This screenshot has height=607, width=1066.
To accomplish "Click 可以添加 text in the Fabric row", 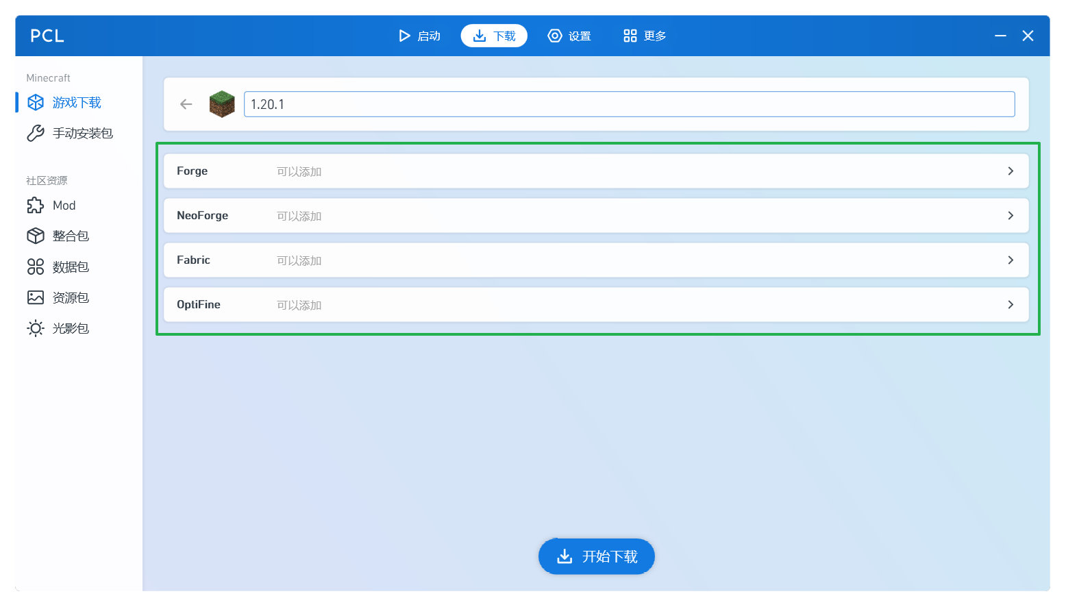I will point(299,260).
